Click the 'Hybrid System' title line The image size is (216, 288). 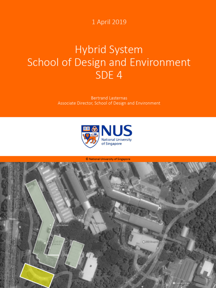click(x=109, y=50)
